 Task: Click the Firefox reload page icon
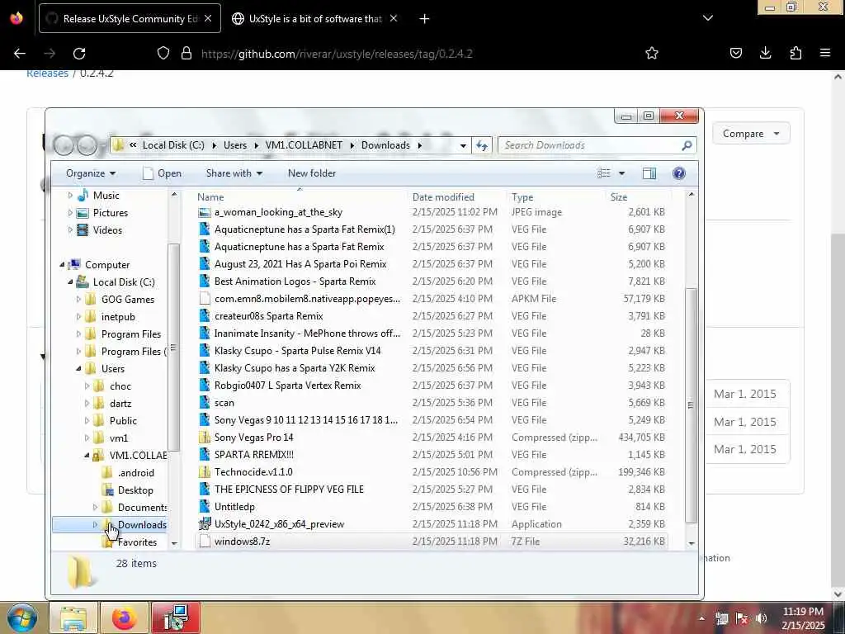[79, 54]
